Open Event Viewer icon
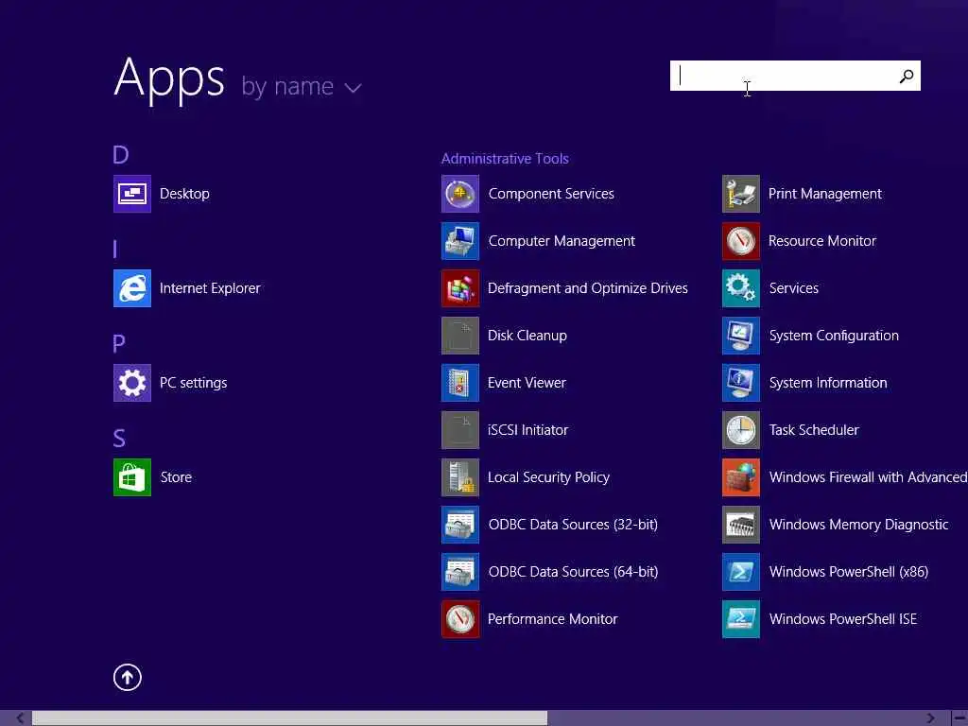 coord(460,383)
